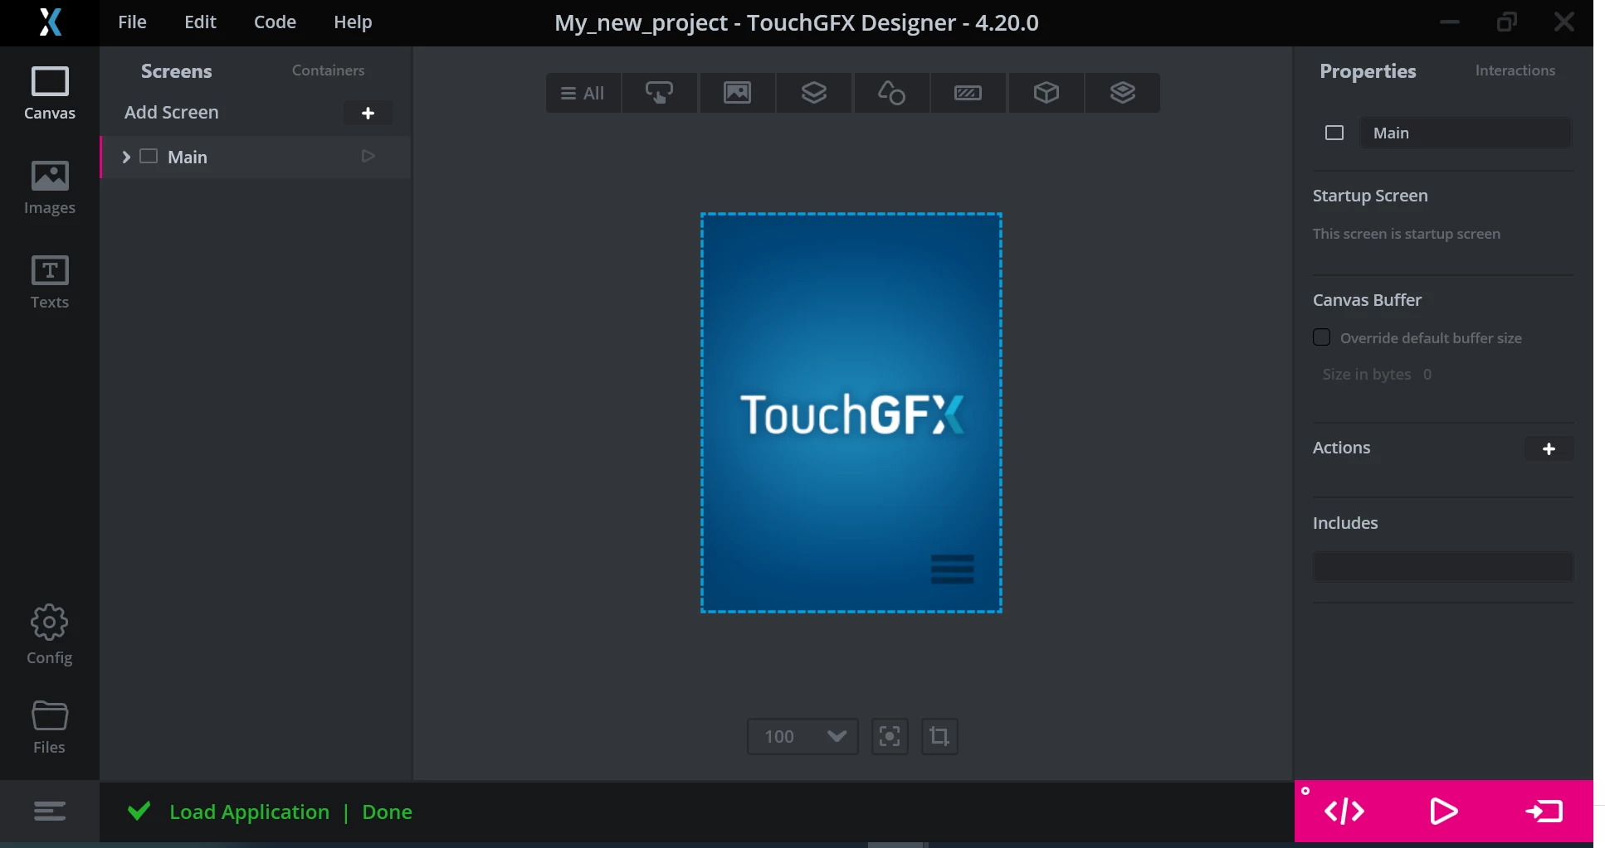Open the Files view in sidebar
Image resolution: width=1605 pixels, height=848 pixels.
pos(50,727)
